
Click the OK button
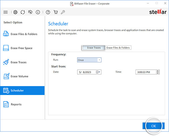153,126
